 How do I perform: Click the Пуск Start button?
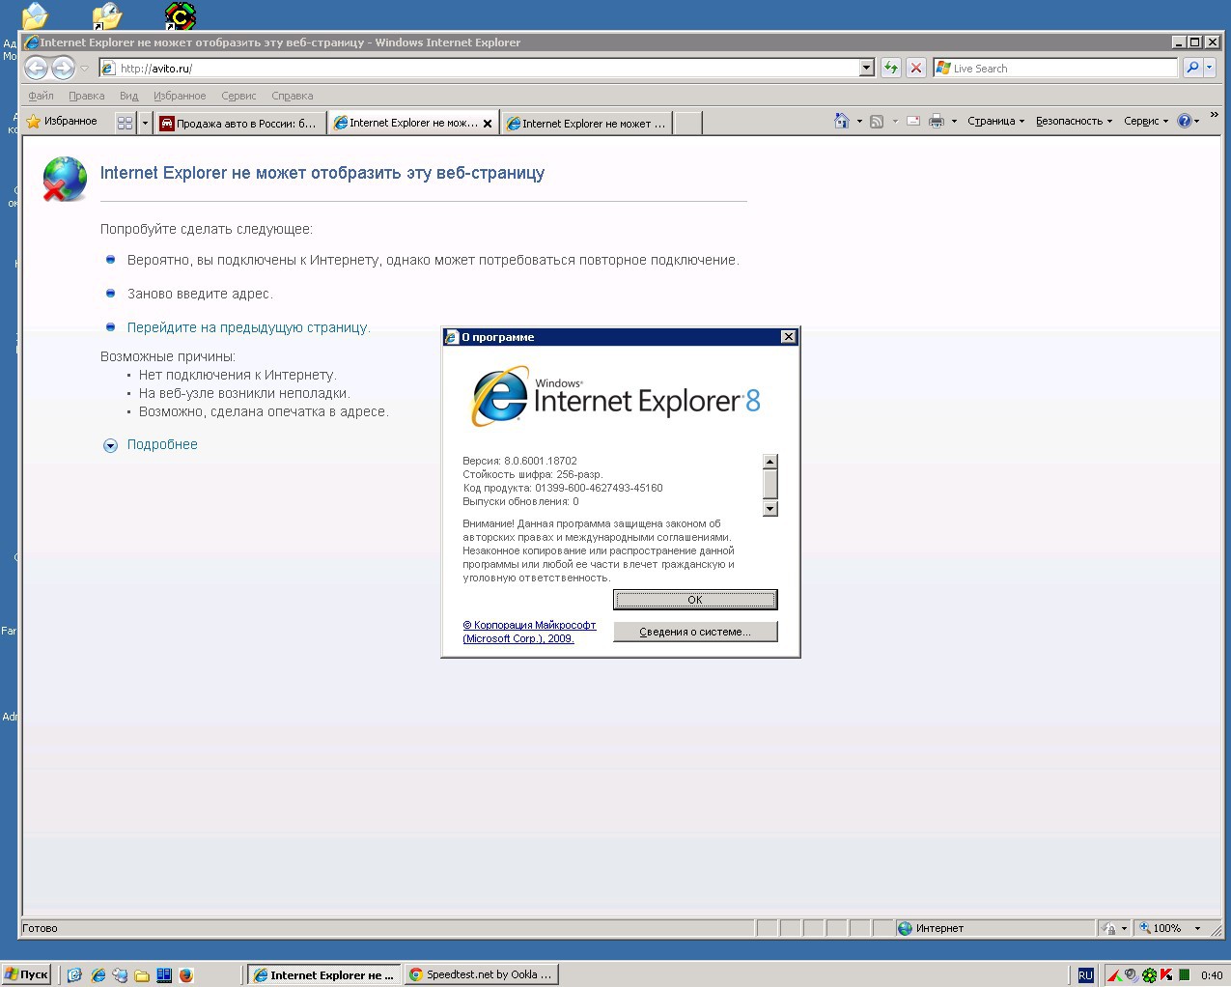pos(26,974)
